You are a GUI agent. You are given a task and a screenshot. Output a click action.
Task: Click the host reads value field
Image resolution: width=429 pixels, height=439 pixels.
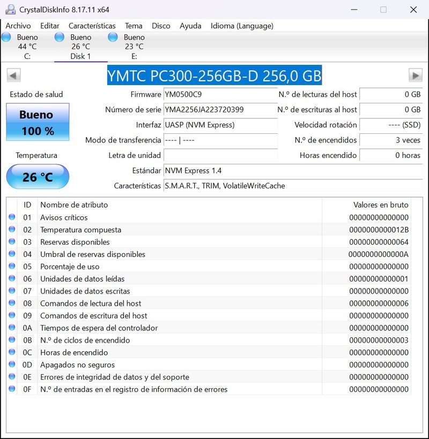point(391,94)
